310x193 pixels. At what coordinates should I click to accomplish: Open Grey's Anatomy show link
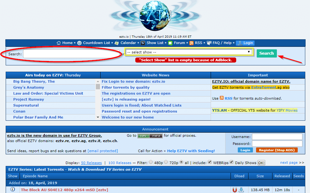(x=29, y=87)
